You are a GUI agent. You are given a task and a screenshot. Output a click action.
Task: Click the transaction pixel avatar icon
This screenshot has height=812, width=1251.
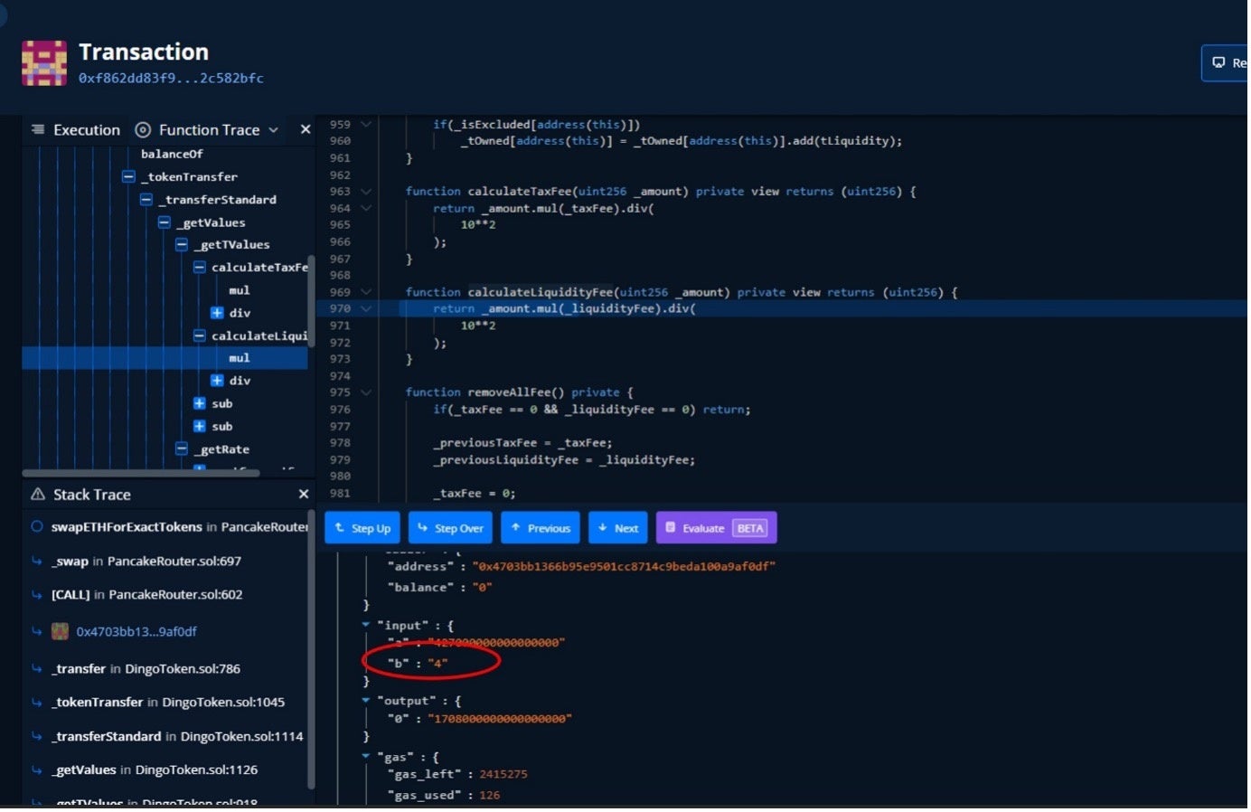click(x=44, y=63)
